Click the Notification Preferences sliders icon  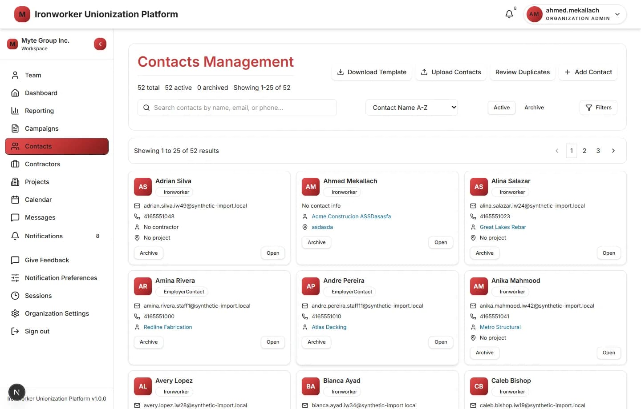pos(15,278)
